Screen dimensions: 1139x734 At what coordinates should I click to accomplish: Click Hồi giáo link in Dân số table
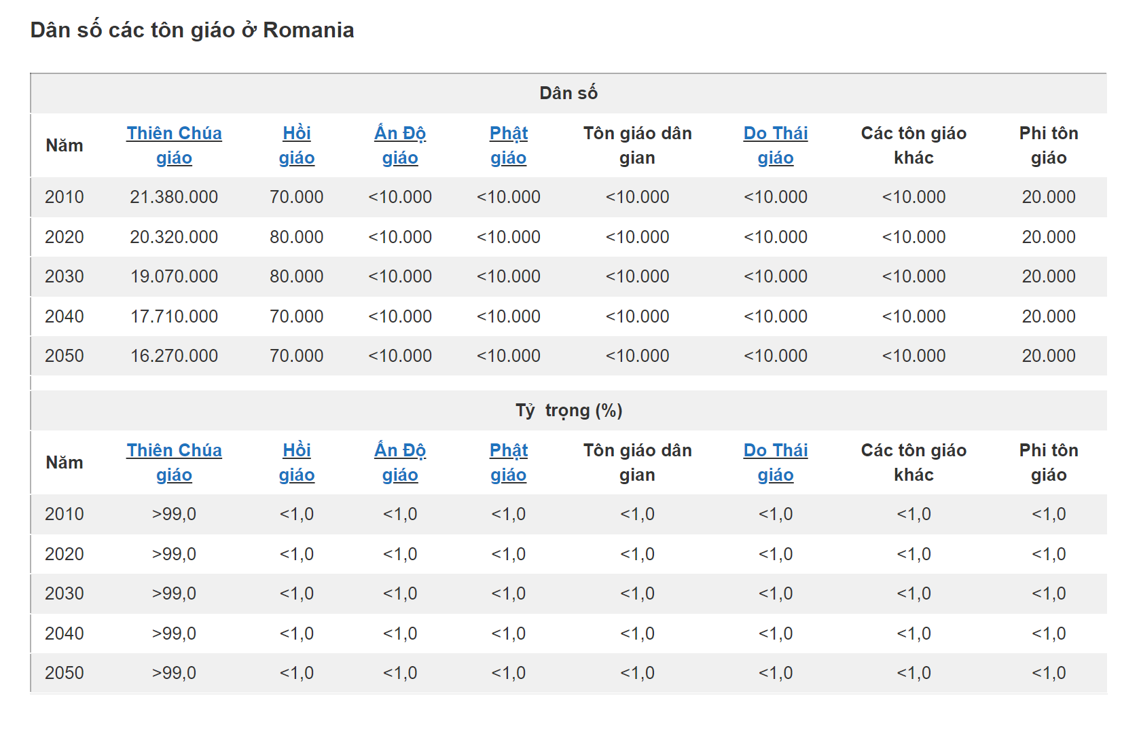click(x=297, y=134)
